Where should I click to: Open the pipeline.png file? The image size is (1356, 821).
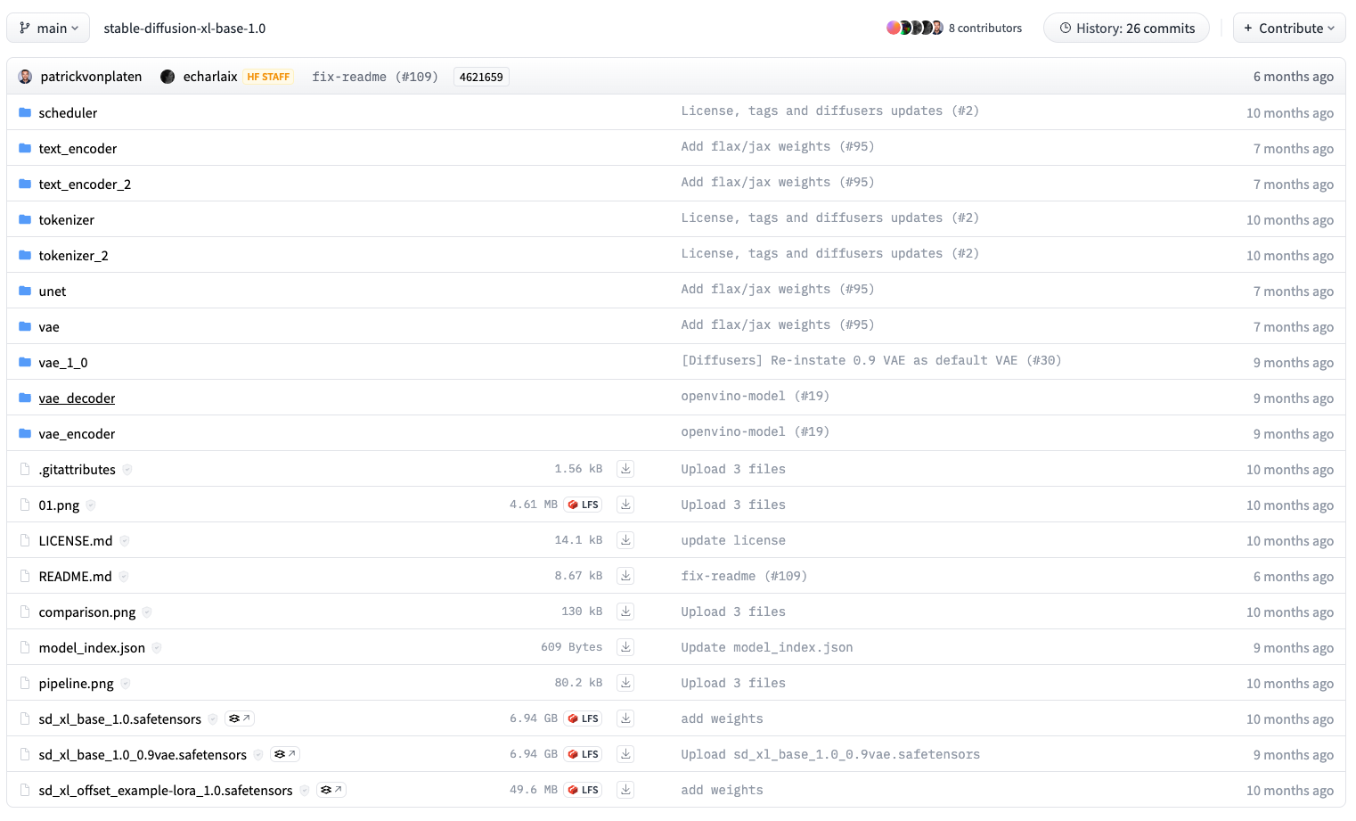[76, 684]
